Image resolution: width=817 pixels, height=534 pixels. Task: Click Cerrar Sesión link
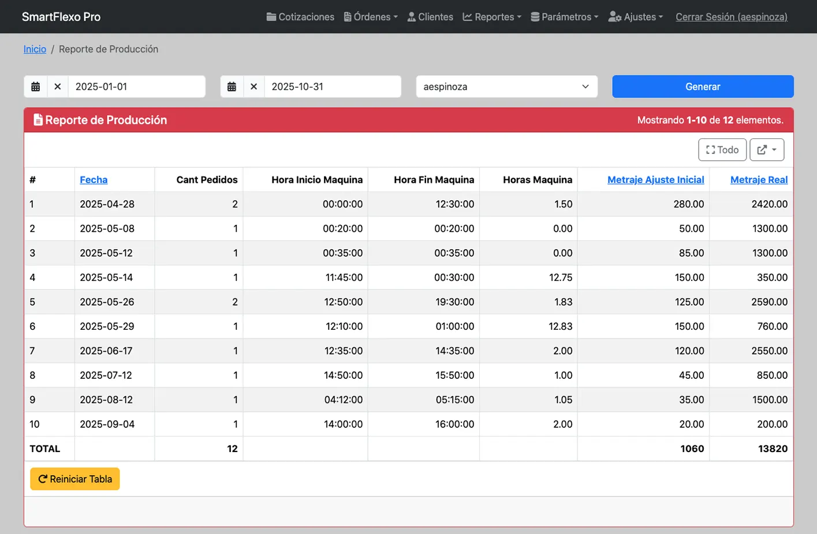click(x=731, y=17)
